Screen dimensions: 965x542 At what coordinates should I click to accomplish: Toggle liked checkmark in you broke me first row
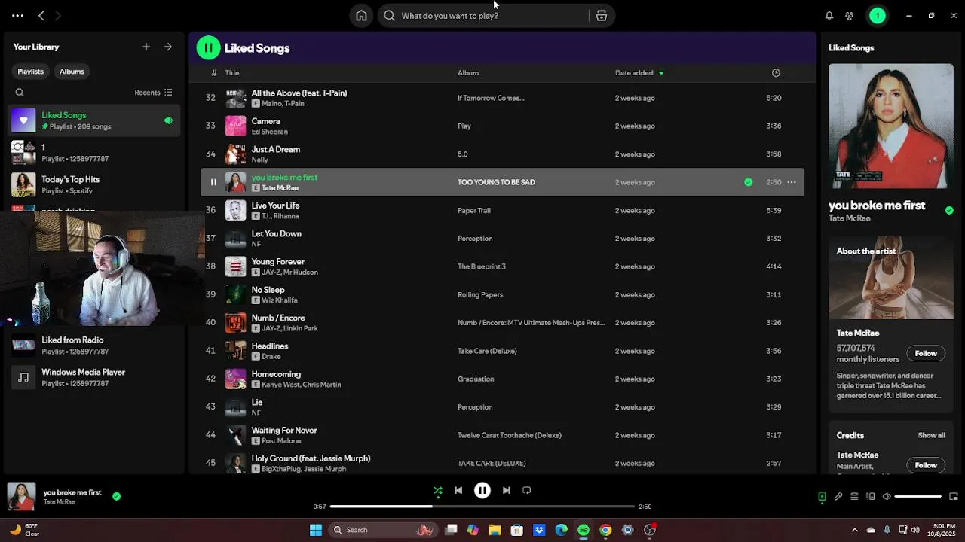pyautogui.click(x=748, y=182)
